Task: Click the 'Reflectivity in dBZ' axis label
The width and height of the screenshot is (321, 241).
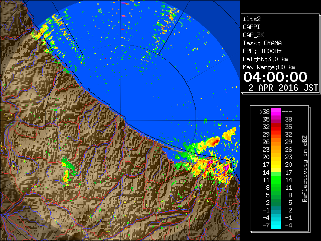Action: 305,169
